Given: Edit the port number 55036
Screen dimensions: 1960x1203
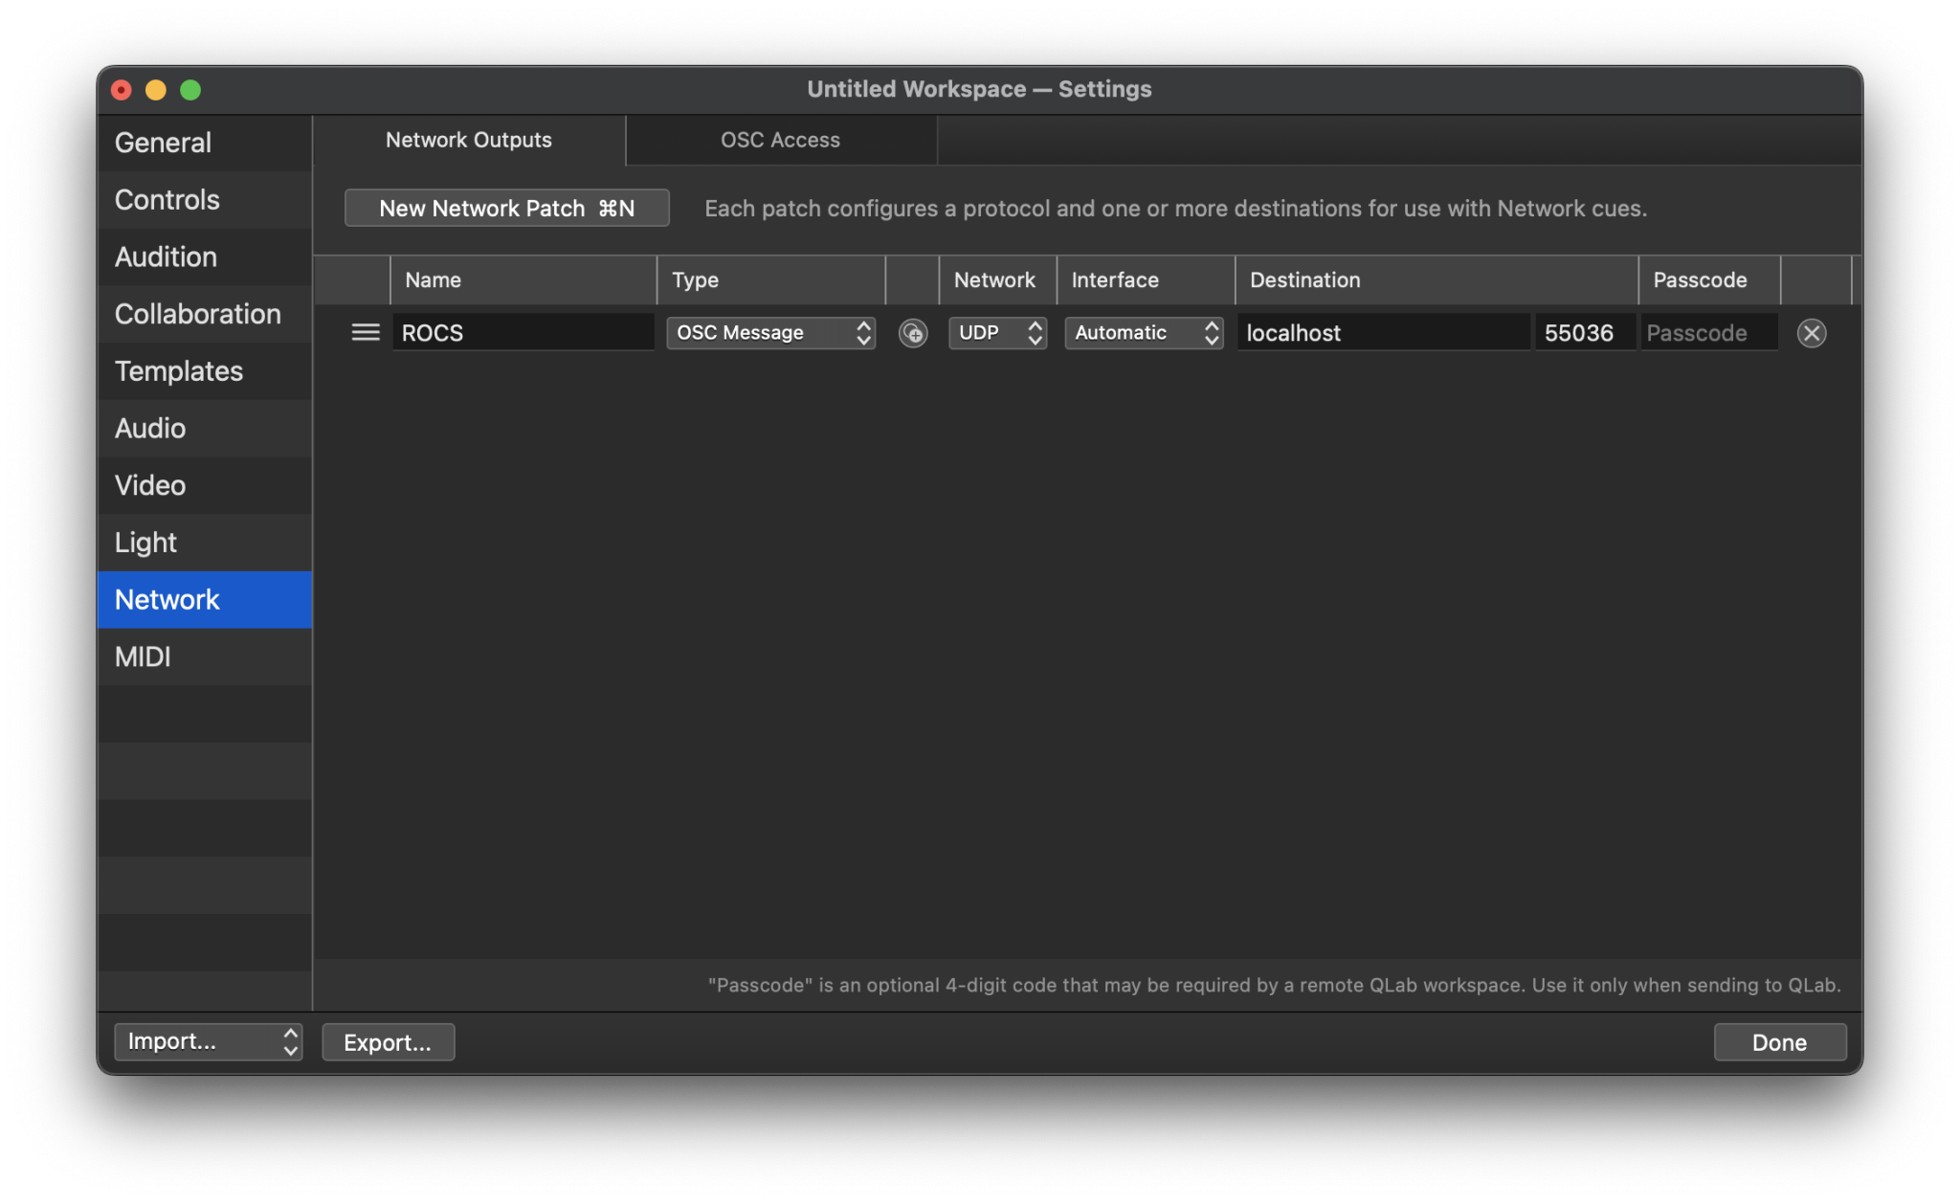Looking at the screenshot, I should tap(1583, 332).
